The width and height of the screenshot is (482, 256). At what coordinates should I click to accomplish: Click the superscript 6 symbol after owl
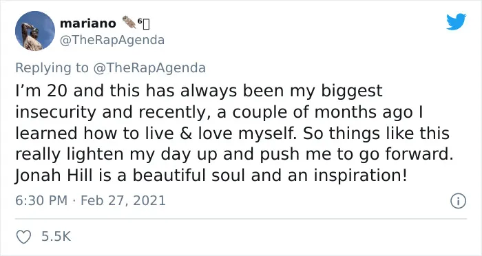(x=140, y=21)
